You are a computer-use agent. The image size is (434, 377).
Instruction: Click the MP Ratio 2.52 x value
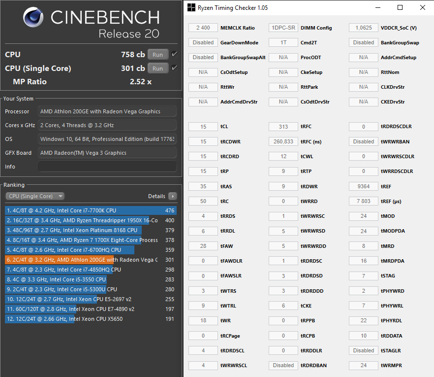141,82
